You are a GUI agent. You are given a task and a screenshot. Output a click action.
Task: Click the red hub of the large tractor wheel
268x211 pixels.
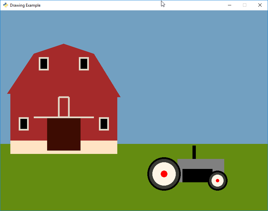(164, 174)
